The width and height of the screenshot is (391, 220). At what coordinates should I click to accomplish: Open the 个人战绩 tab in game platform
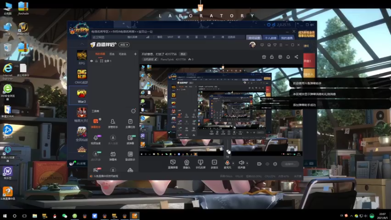[x=270, y=38]
